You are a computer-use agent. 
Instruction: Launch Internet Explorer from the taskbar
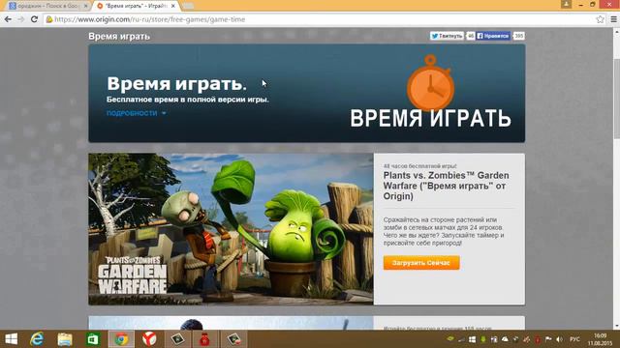pos(37,339)
